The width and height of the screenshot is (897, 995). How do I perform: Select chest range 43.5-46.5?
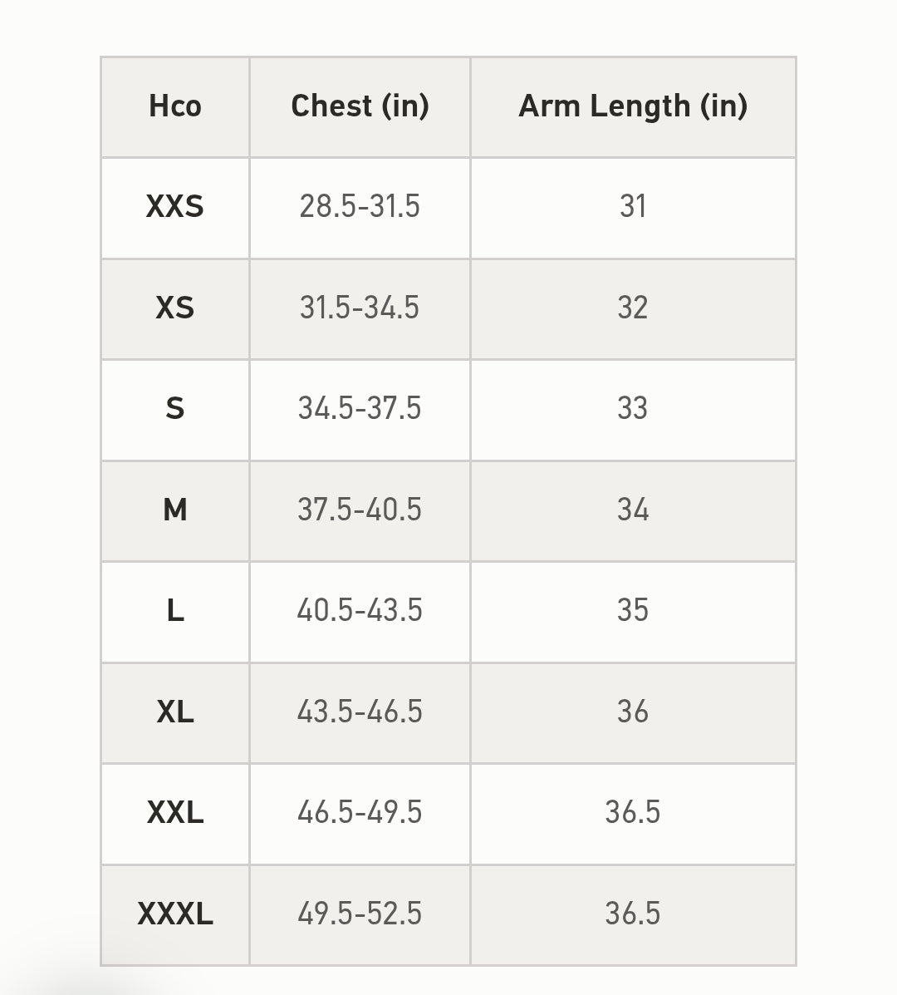(360, 712)
